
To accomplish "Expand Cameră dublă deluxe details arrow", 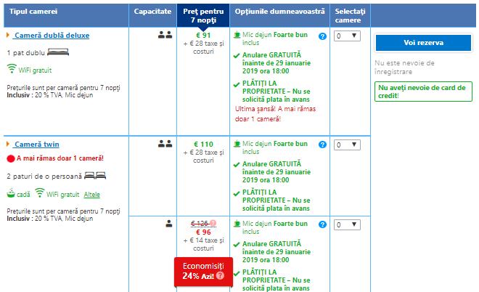I will click(8, 35).
